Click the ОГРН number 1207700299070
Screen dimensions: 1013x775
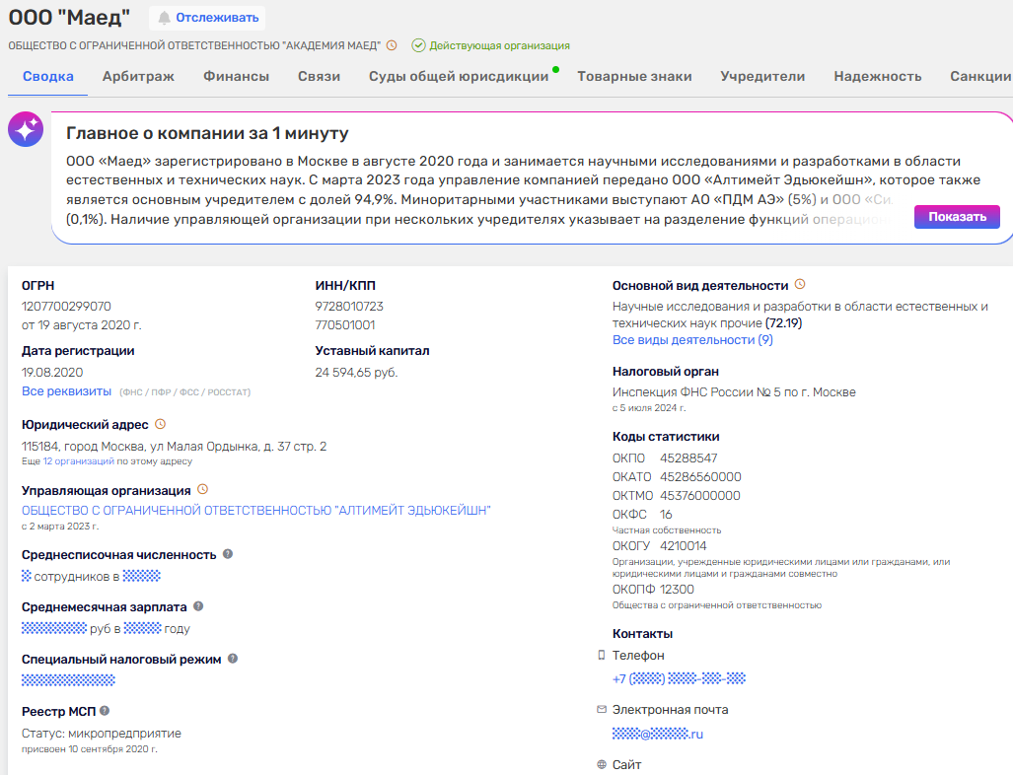click(x=66, y=306)
